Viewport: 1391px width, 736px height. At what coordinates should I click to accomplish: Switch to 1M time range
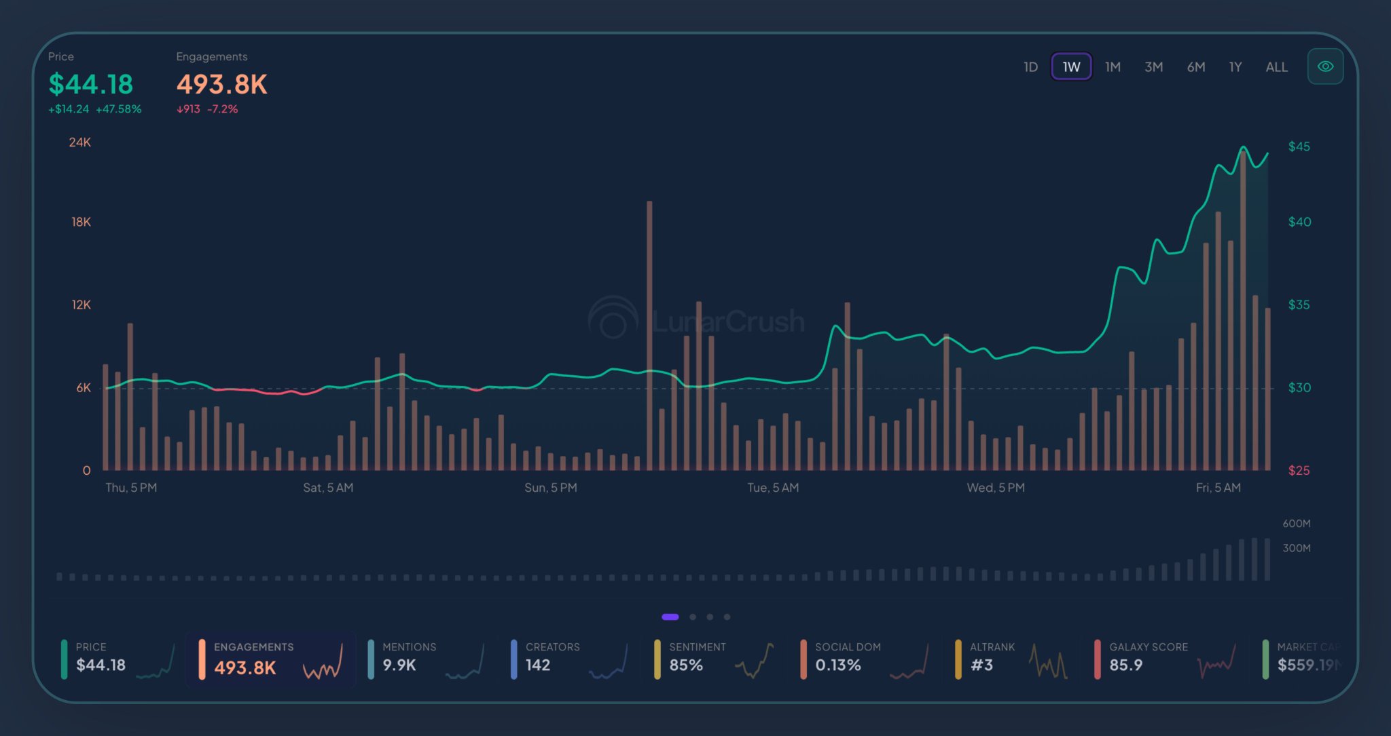point(1112,66)
